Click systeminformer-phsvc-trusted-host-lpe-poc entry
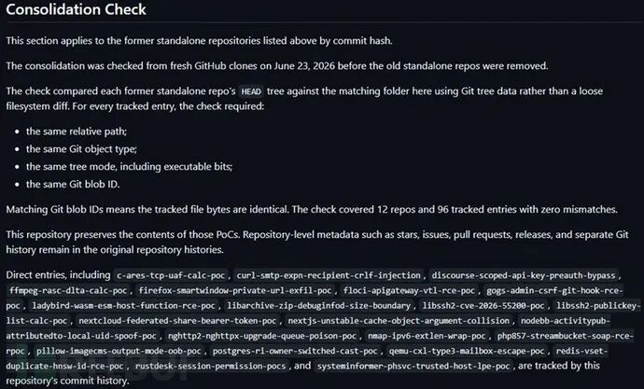 (413, 366)
